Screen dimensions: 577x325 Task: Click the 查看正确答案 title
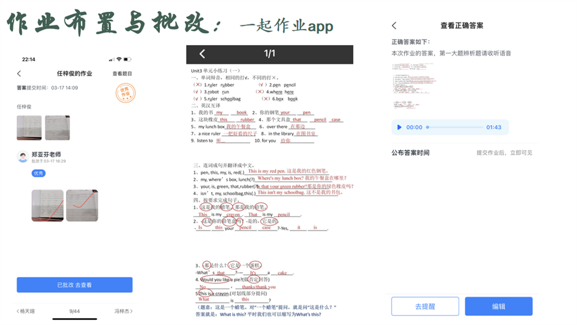pyautogui.click(x=462, y=26)
